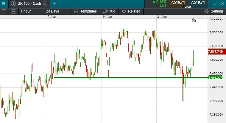Change chart type with Mid candlestick option
This screenshot has height=123, width=226.
[x=109, y=11]
